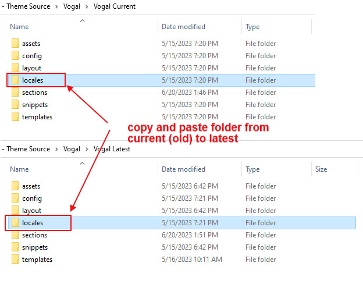Open assets folder icon in Vogal Current
363x284 pixels.
(15, 43)
